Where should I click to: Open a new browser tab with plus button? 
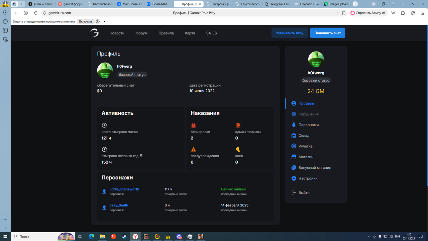355,4
